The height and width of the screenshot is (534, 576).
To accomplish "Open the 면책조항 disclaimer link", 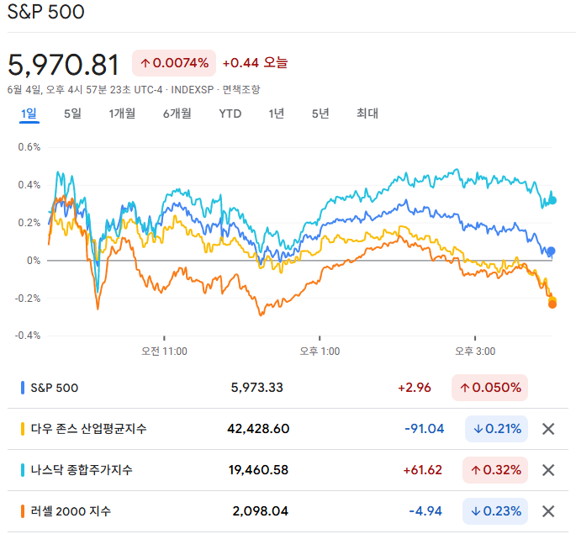I will click(x=241, y=90).
